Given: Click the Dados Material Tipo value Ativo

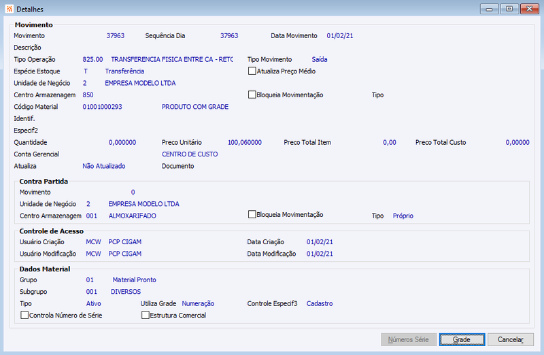Looking at the screenshot, I should [x=93, y=303].
